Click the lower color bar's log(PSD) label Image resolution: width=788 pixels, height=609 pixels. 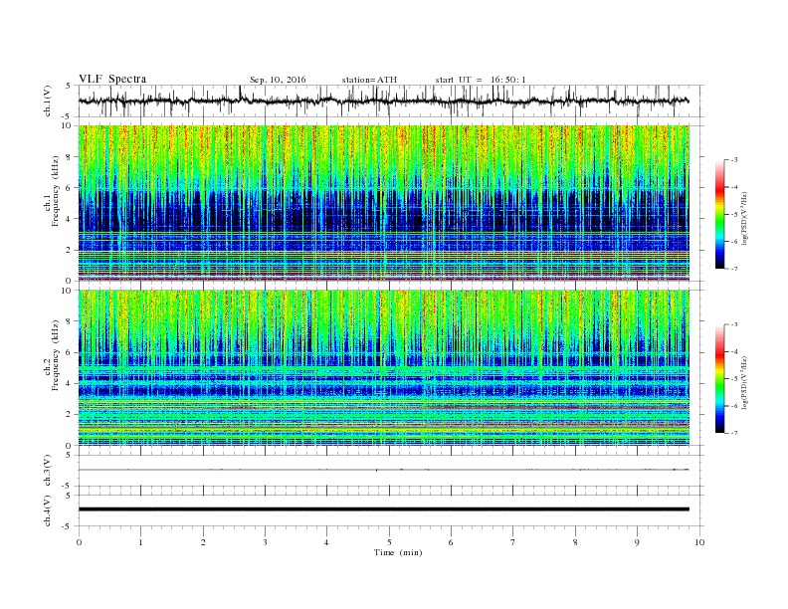click(x=746, y=382)
